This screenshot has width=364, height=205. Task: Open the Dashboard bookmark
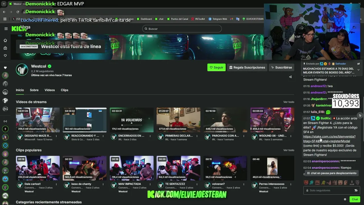(x=144, y=19)
